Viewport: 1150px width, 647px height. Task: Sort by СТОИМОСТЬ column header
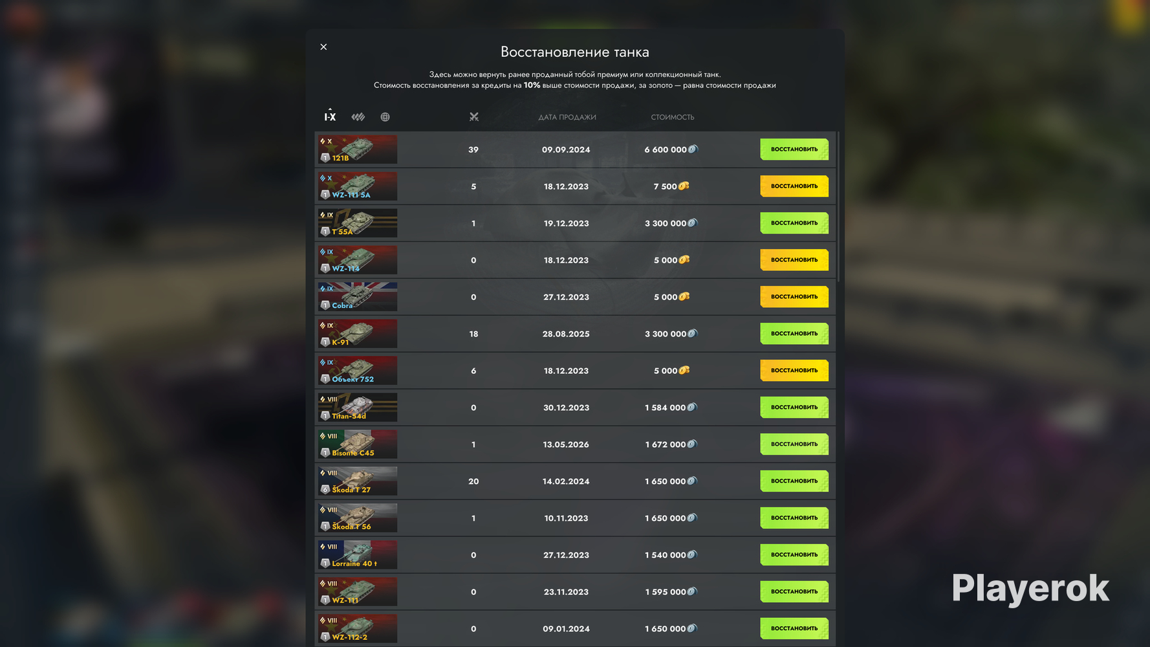coord(672,117)
